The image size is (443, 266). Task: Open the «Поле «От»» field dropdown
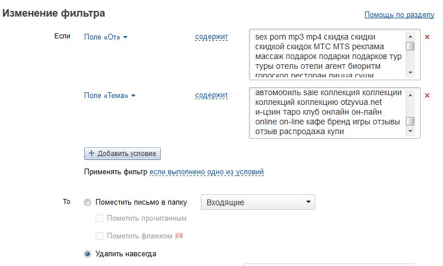tap(106, 37)
